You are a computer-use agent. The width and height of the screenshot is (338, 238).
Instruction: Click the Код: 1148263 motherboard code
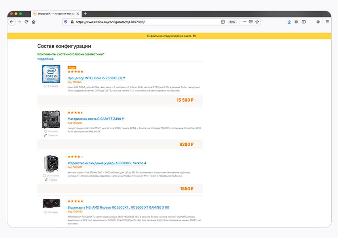75,123
